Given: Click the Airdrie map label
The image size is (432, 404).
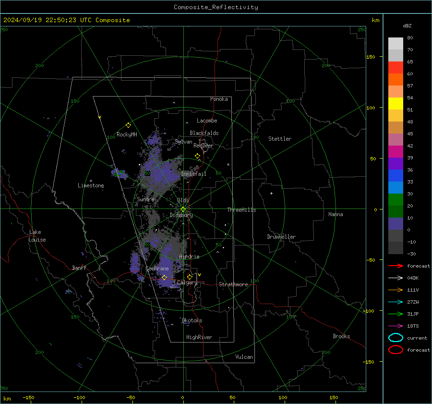Looking at the screenshot, I should pos(189,257).
